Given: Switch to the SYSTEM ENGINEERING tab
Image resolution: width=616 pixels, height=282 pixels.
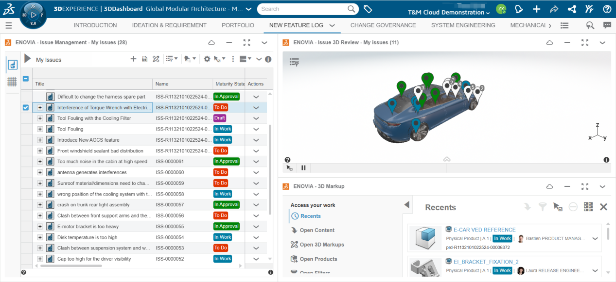Looking at the screenshot, I should pos(463,25).
